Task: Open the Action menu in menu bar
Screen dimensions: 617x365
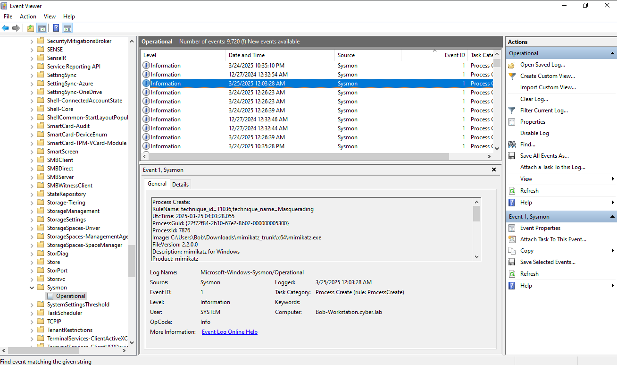Action: click(x=28, y=17)
